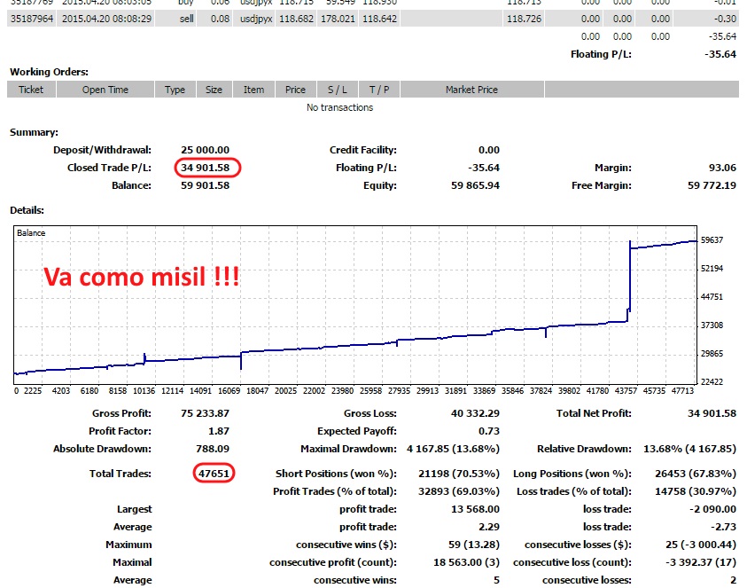Click the S / L column header
Image resolution: width=747 pixels, height=588 pixels.
point(338,90)
